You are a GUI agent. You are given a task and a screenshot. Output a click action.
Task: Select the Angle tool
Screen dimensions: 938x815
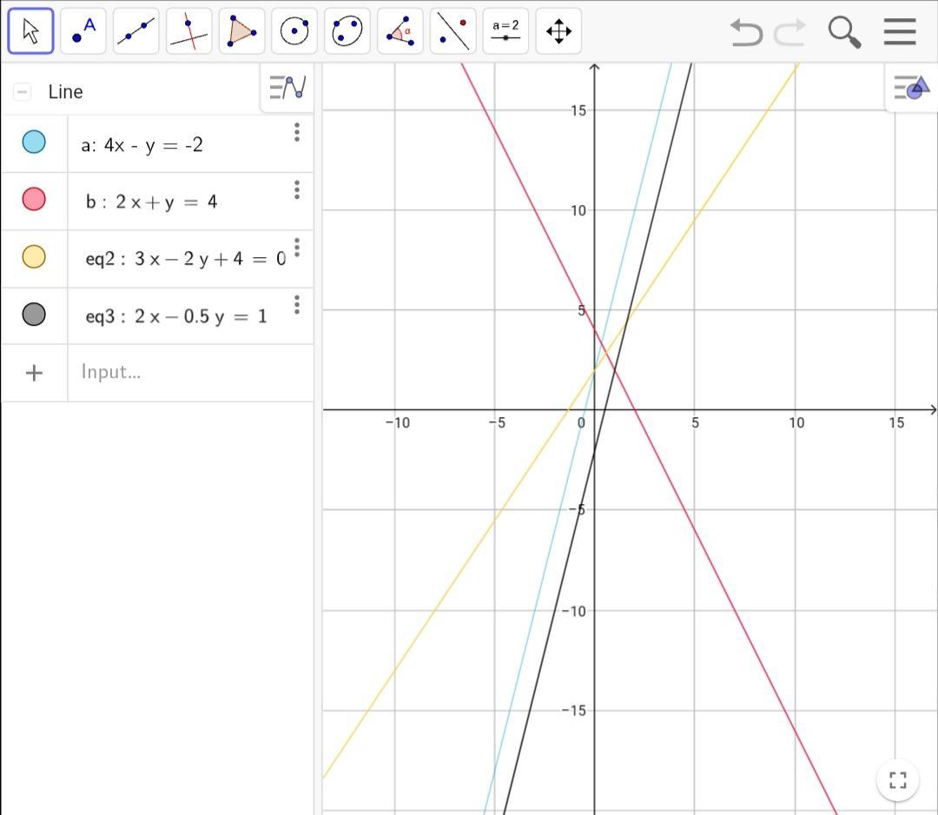point(400,31)
